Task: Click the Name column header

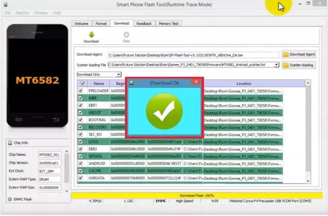Action: pos(99,84)
